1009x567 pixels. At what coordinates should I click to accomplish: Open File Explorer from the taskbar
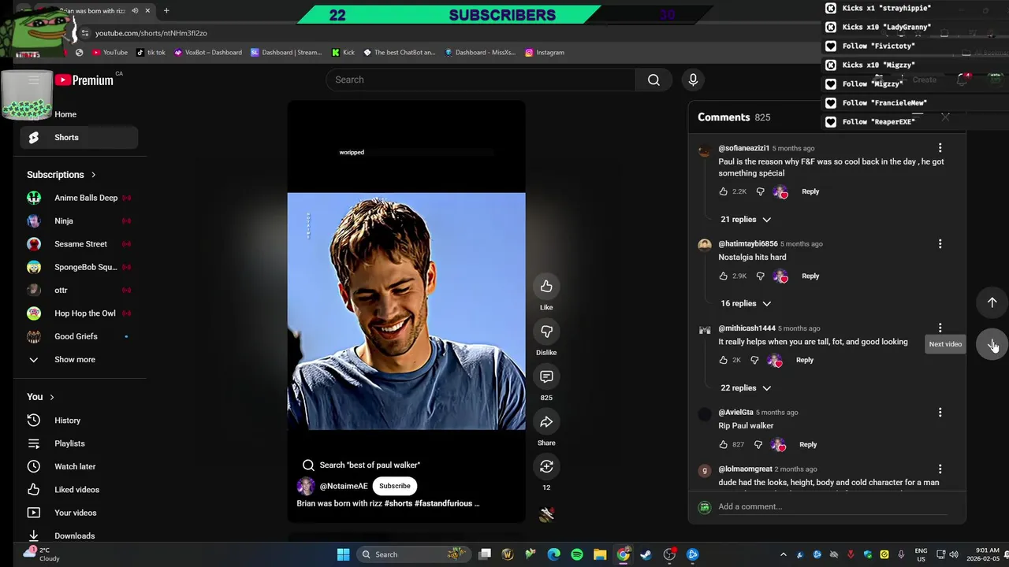tap(600, 554)
